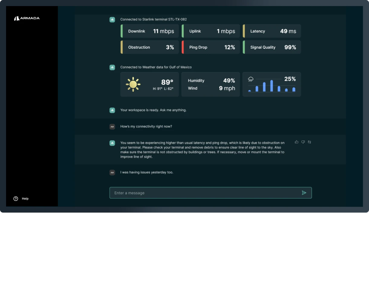Click the Help question-mark icon
Image resolution: width=369 pixels, height=298 pixels.
16,199
